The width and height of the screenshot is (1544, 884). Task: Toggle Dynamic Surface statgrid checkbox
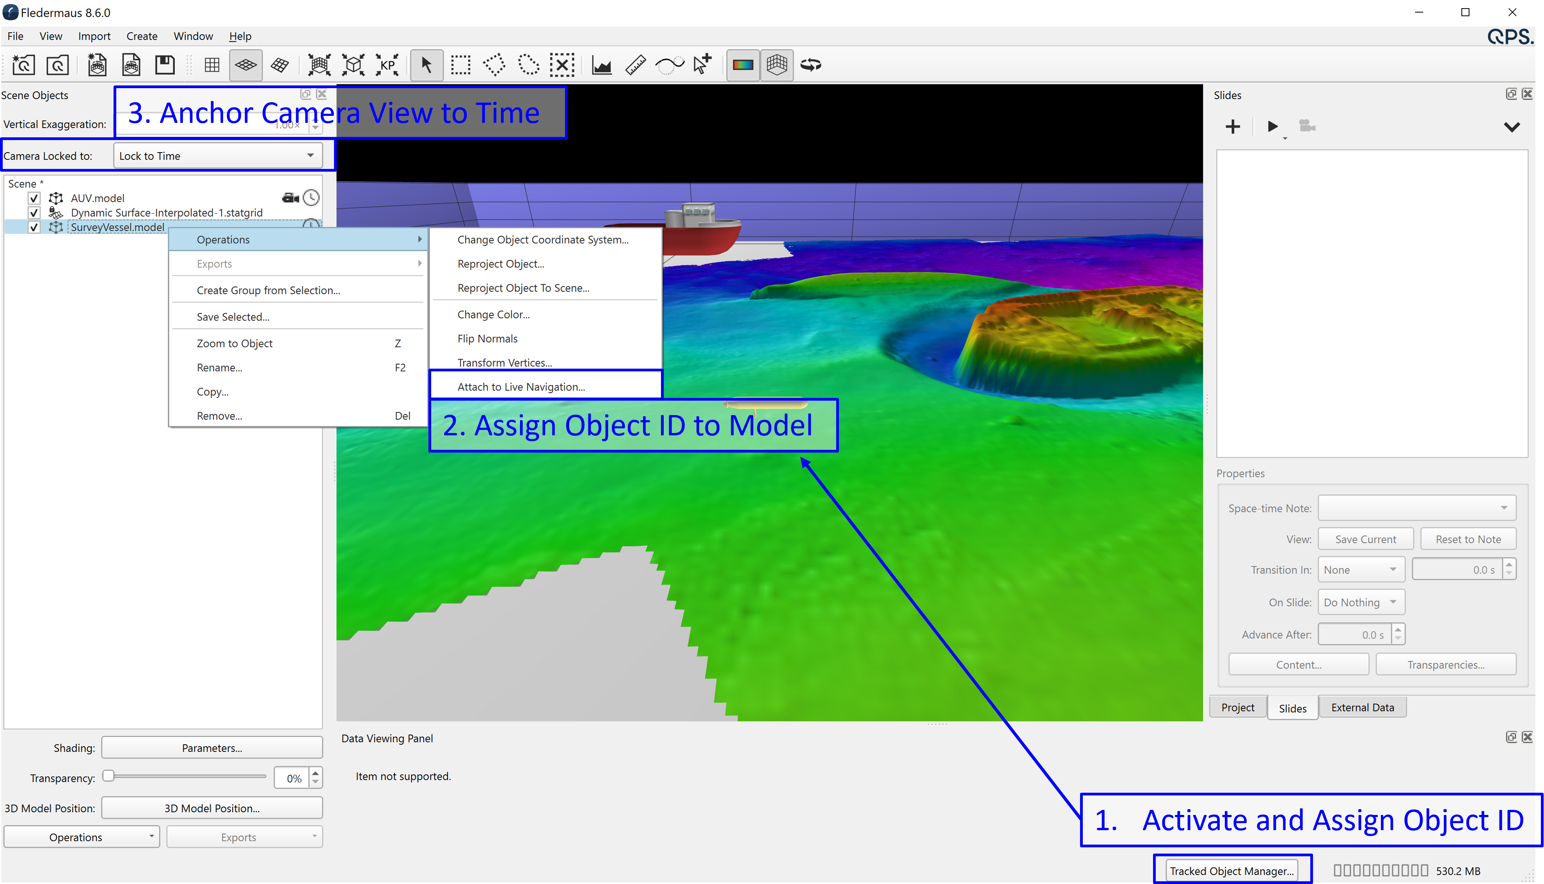tap(34, 213)
